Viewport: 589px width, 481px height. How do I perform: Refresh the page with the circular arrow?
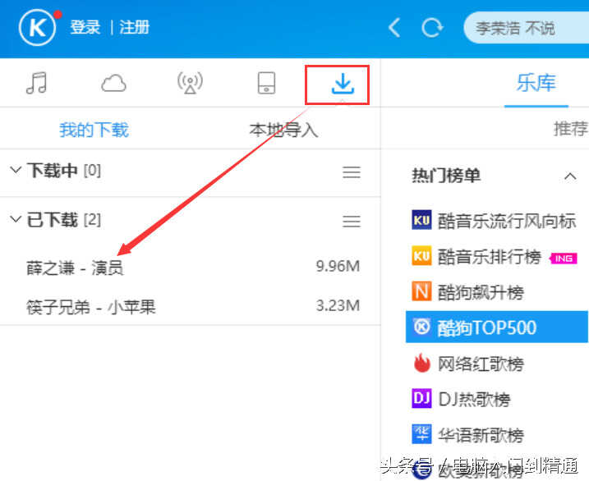tap(432, 28)
